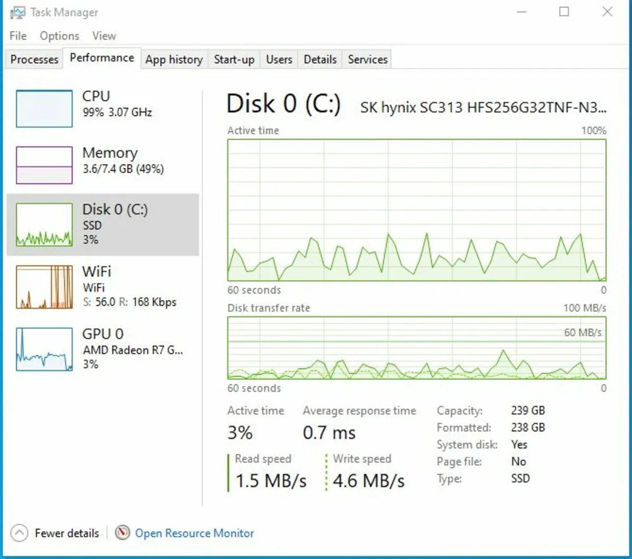Click the Capacity 239 GB value
Viewport: 632px width, 559px height.
pyautogui.click(x=528, y=410)
